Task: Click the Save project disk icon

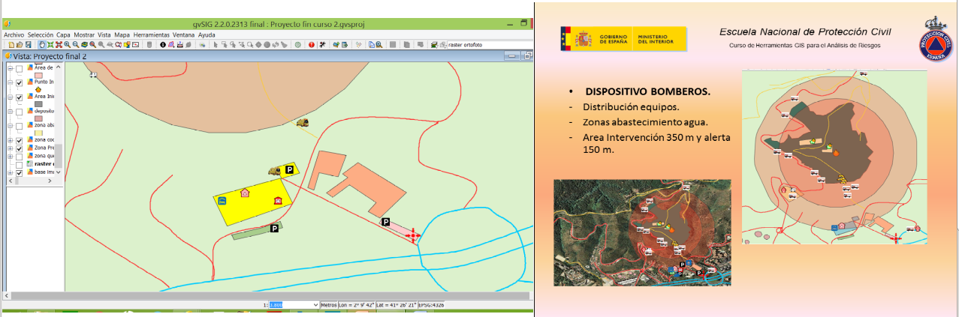Action: (x=28, y=45)
